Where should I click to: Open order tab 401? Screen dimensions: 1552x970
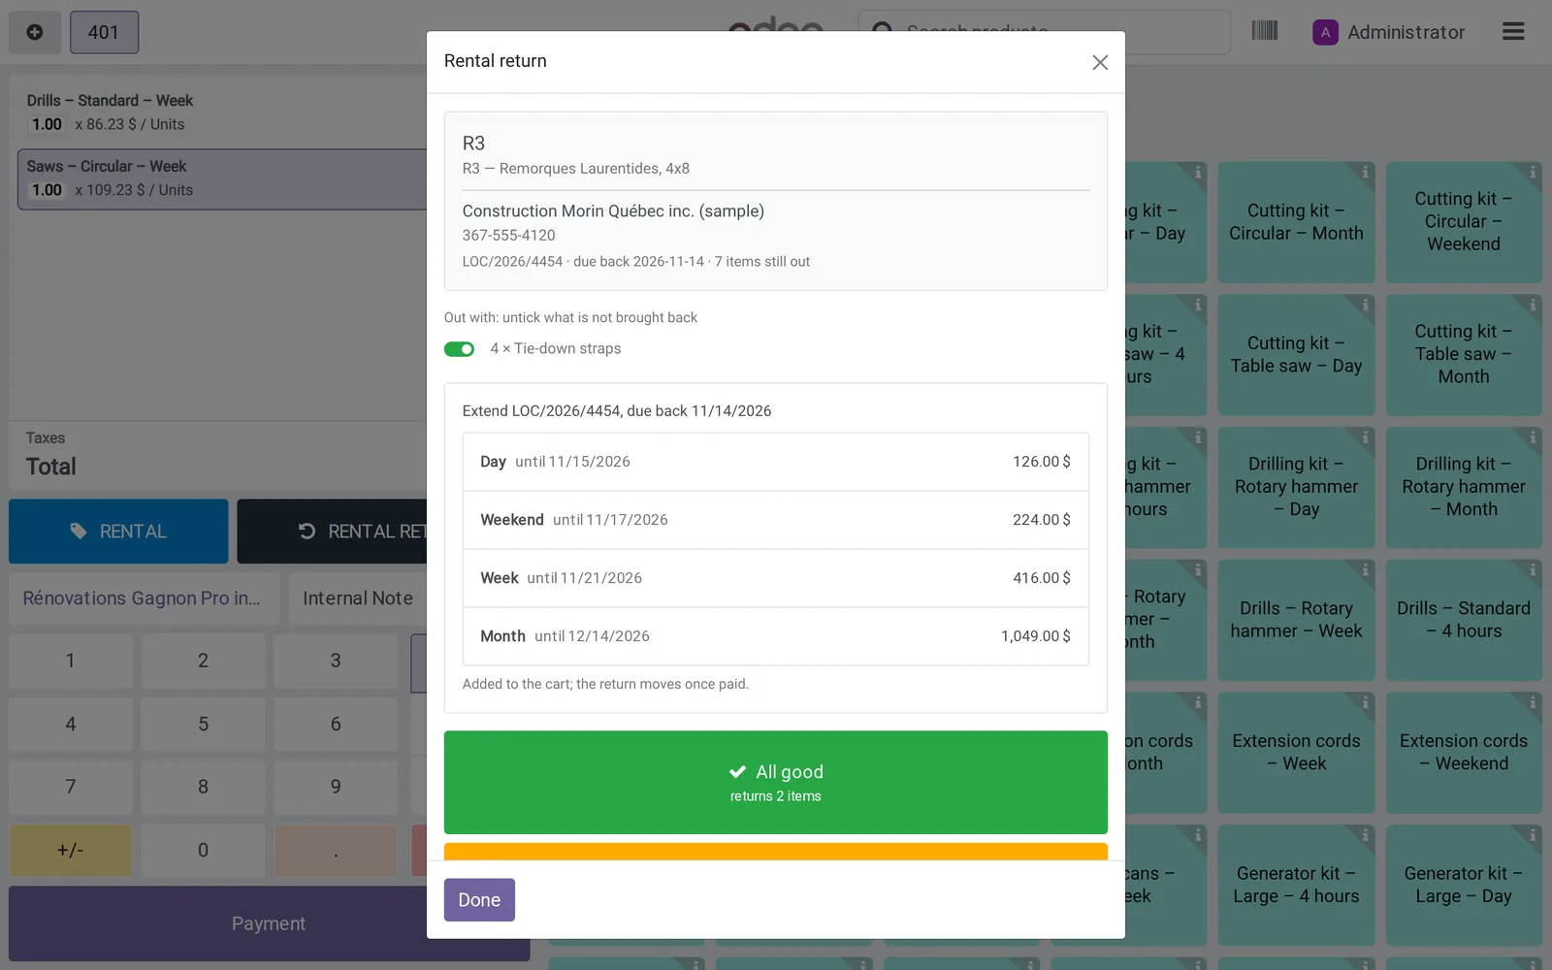pyautogui.click(x=104, y=32)
